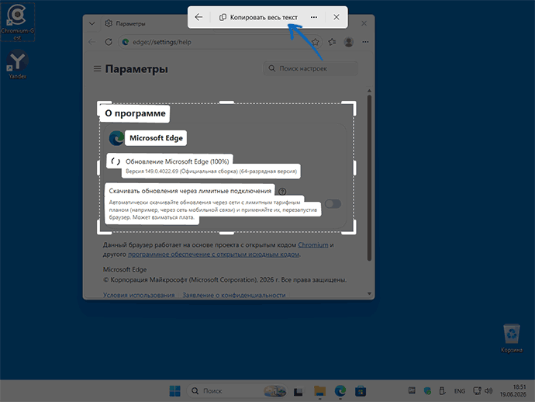Click the help icon beside metered connections
The image size is (535, 402).
tap(282, 192)
